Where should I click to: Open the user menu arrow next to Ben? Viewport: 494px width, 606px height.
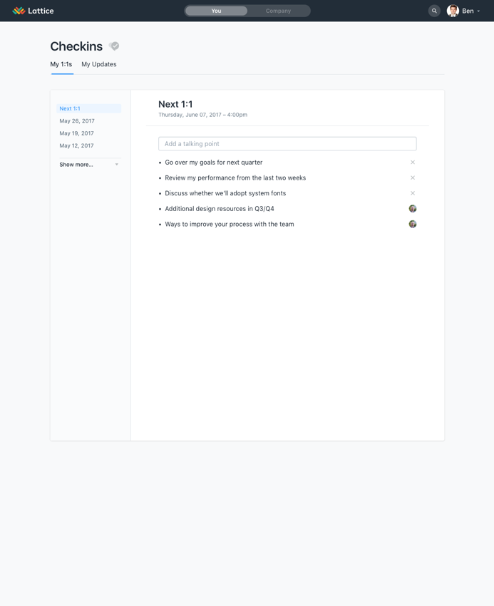tap(478, 11)
